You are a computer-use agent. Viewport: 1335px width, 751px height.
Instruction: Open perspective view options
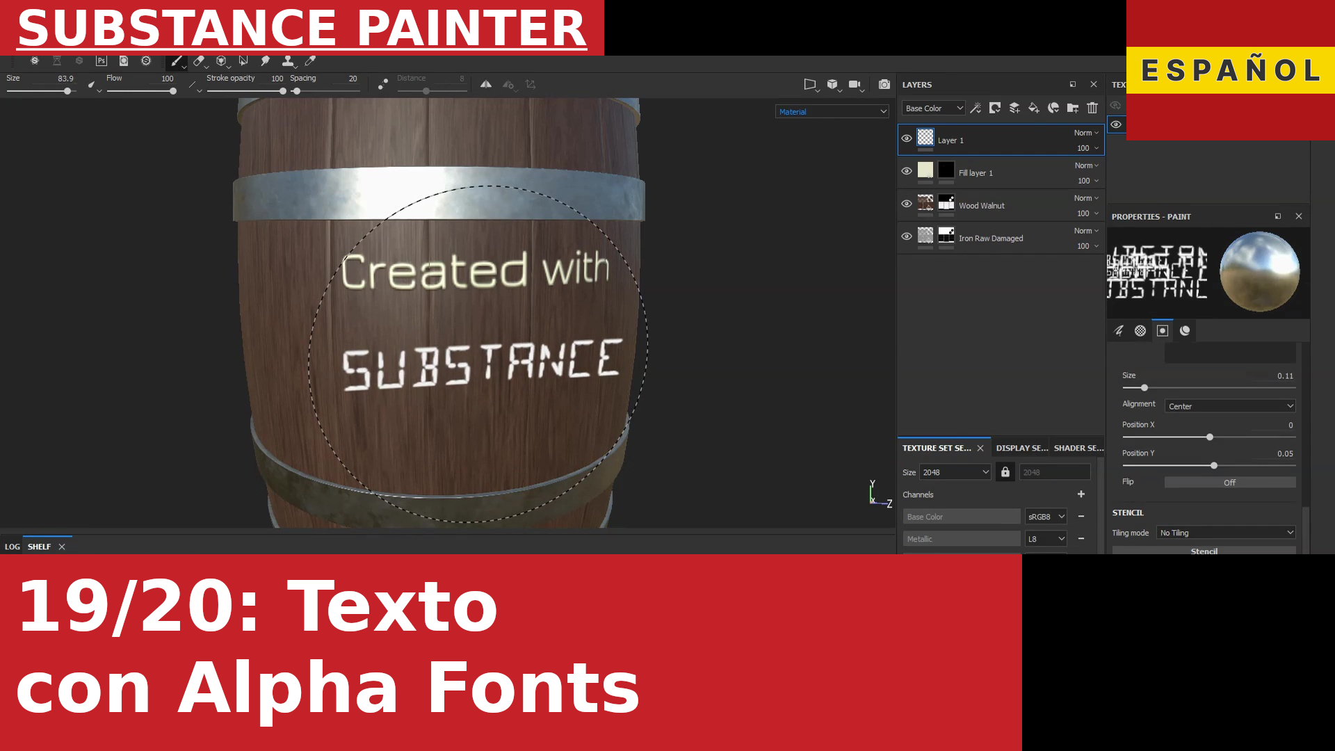(x=811, y=84)
